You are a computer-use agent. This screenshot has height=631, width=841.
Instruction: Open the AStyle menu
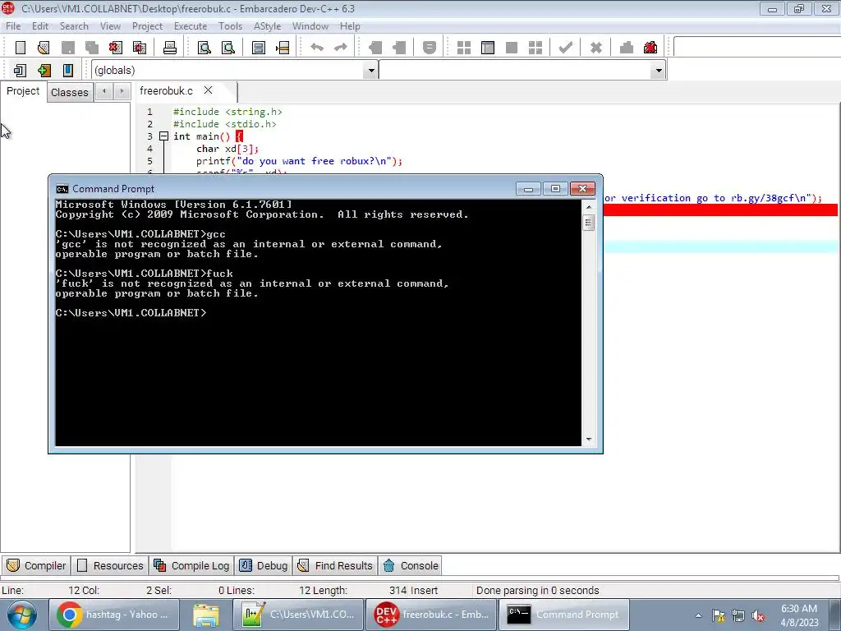tap(267, 26)
